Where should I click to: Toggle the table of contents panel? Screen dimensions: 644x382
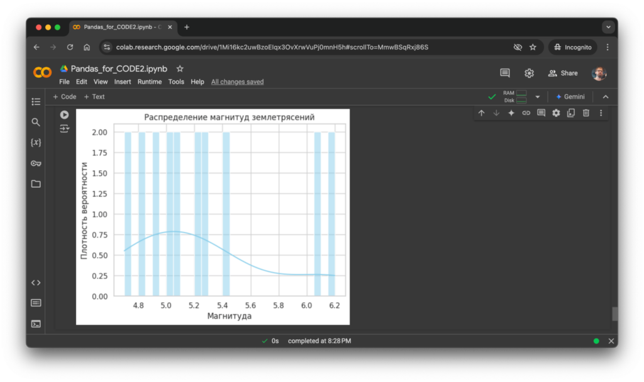(36, 101)
